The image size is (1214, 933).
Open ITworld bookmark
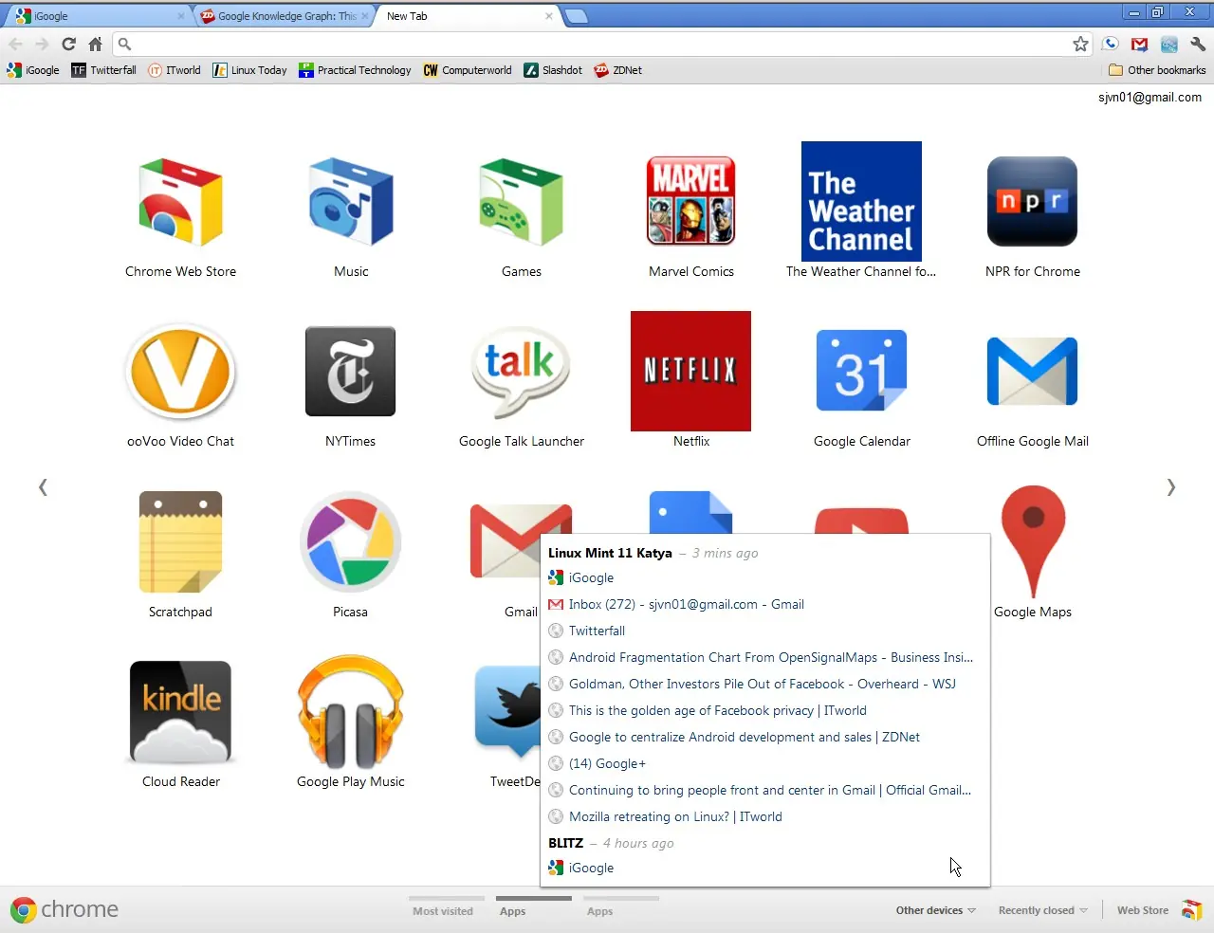pos(175,70)
